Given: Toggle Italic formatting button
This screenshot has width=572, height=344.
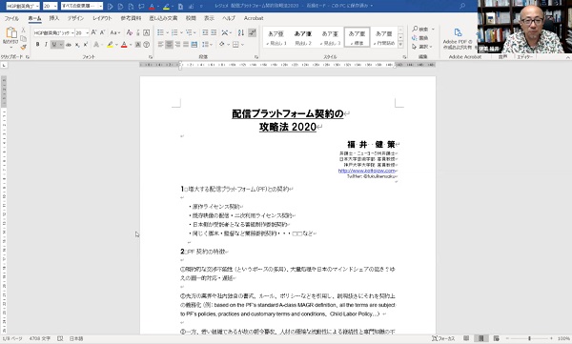Looking at the screenshot, I should pos(46,45).
